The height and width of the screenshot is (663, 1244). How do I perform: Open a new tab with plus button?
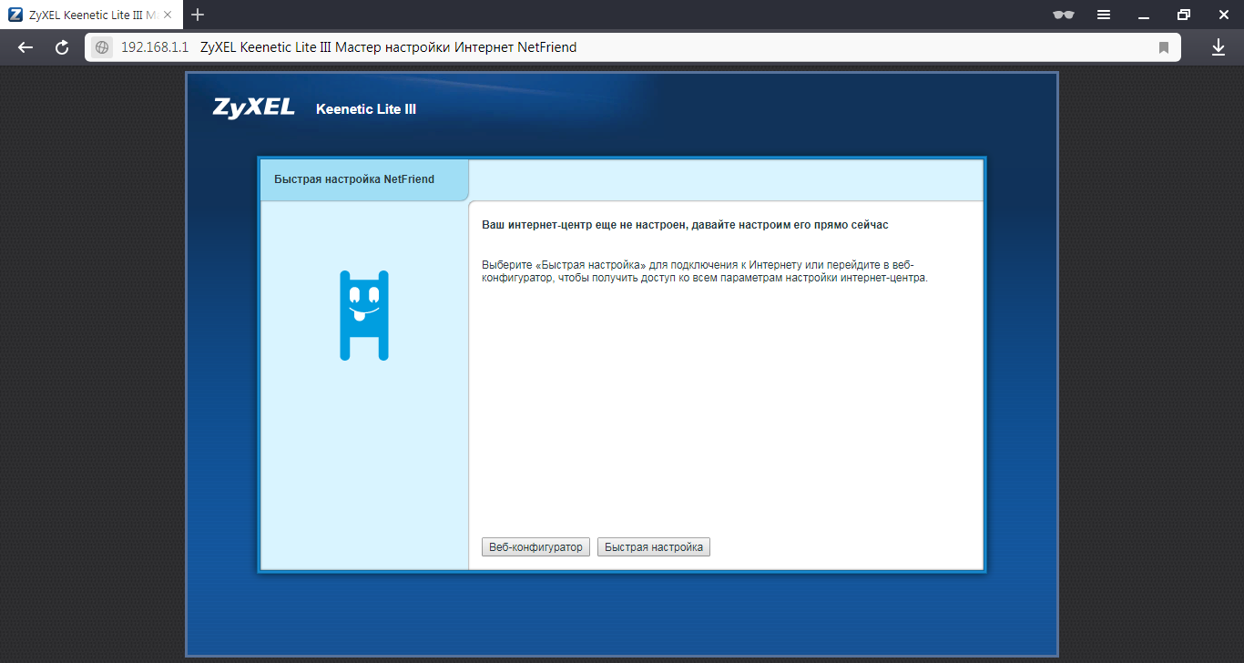[x=198, y=15]
